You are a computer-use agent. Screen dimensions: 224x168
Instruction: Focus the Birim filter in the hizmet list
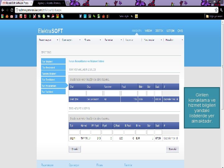[x=141, y=132]
